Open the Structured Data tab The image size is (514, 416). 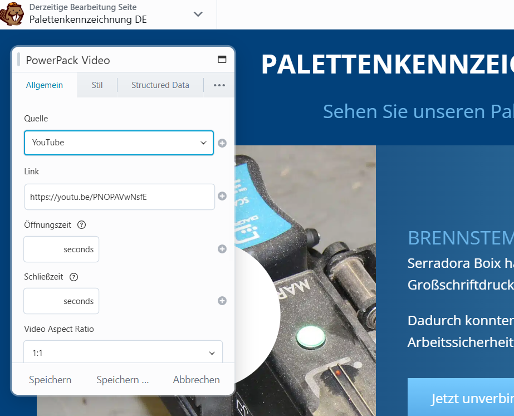click(x=160, y=85)
